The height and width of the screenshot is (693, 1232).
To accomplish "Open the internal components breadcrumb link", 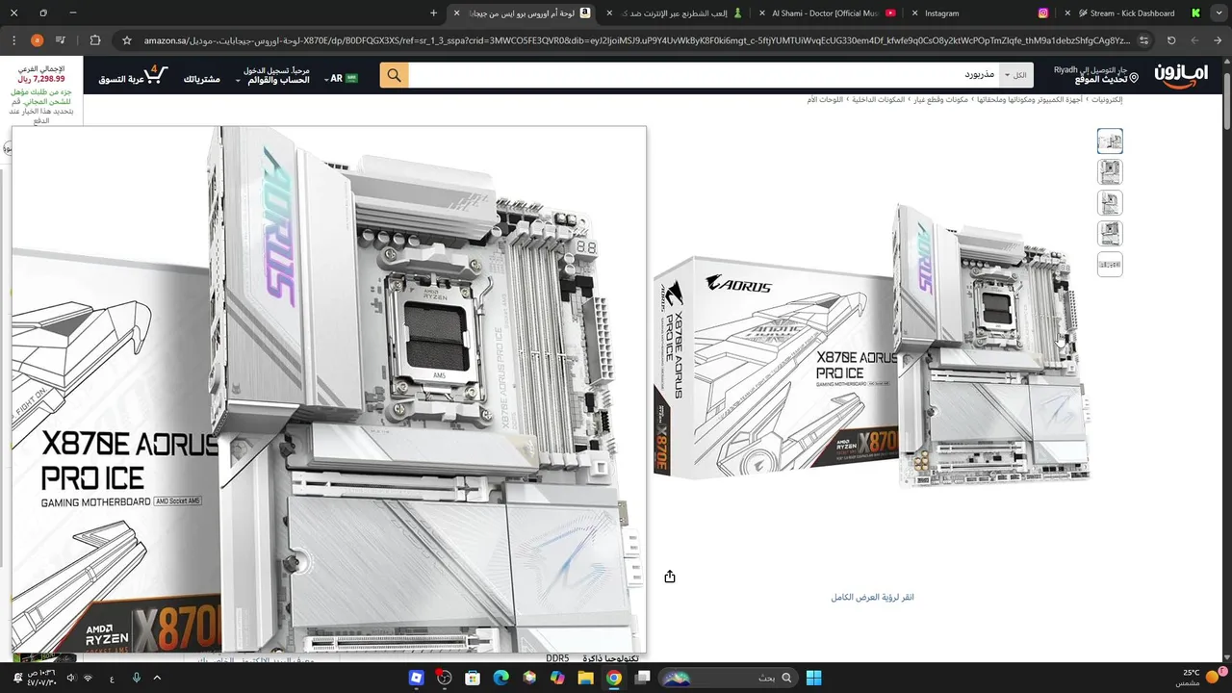I will (x=879, y=100).
